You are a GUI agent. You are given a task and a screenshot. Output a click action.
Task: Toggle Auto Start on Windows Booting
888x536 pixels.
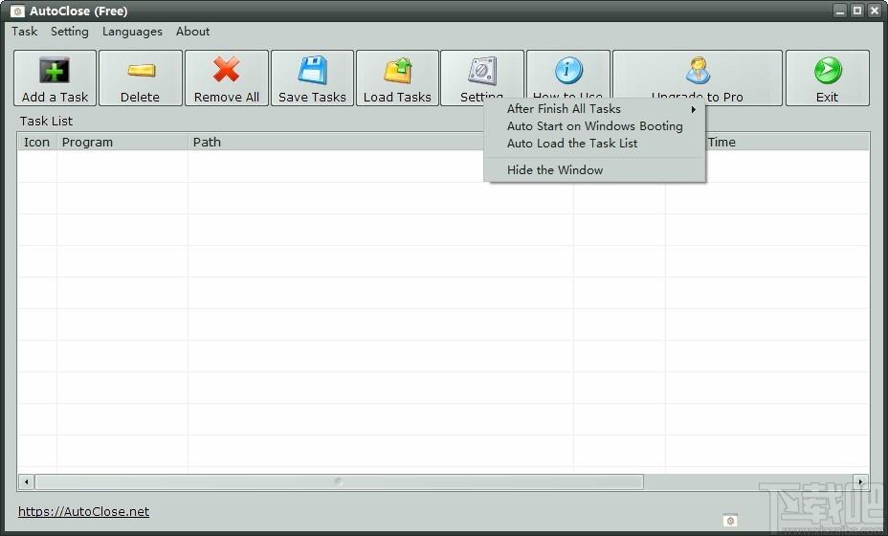594,125
